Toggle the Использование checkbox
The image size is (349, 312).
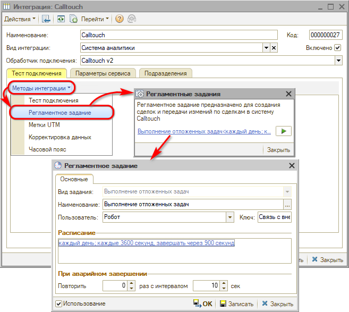click(x=58, y=303)
